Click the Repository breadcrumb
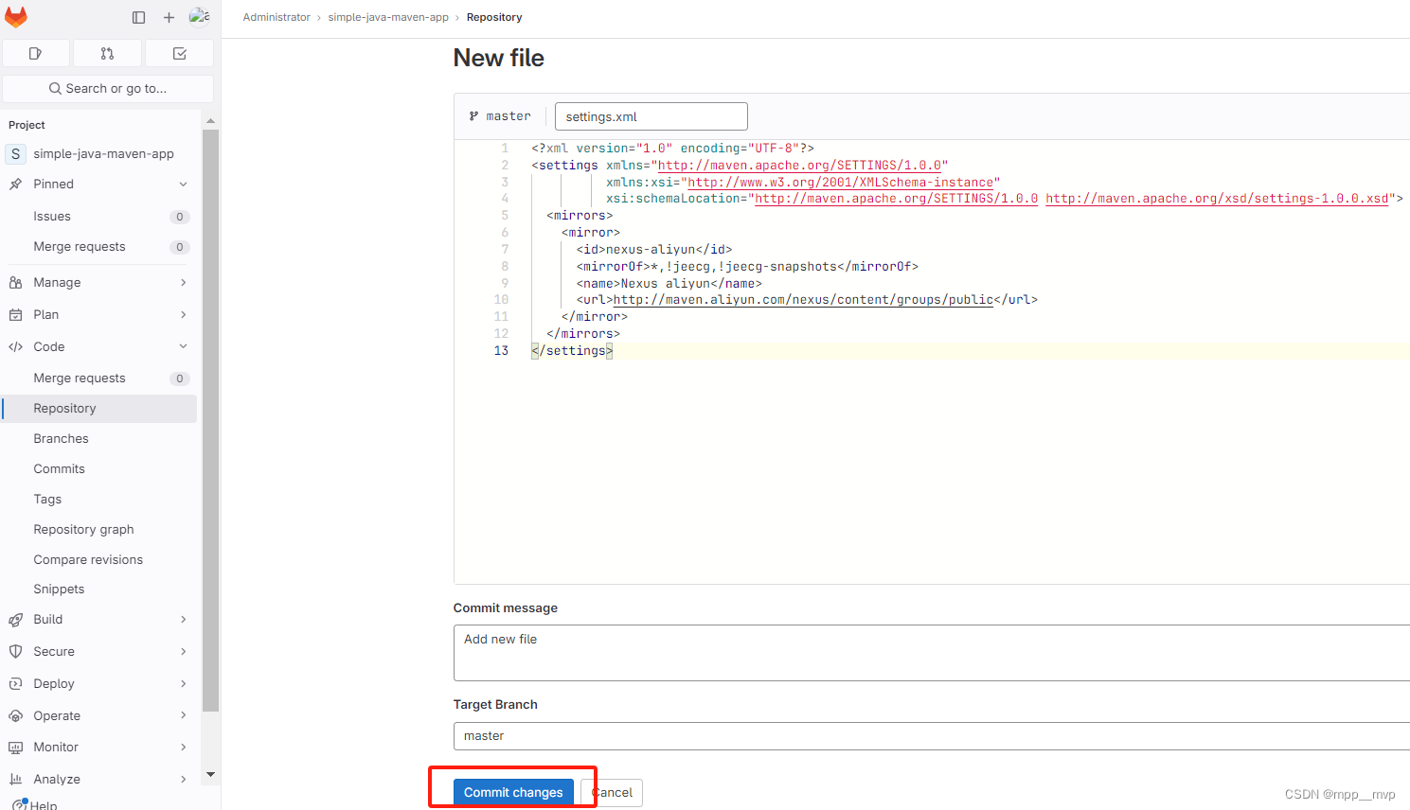Viewport: 1410px width, 810px height. tap(494, 17)
